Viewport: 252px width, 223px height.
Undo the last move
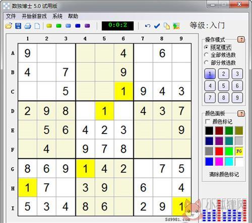tap(148, 26)
